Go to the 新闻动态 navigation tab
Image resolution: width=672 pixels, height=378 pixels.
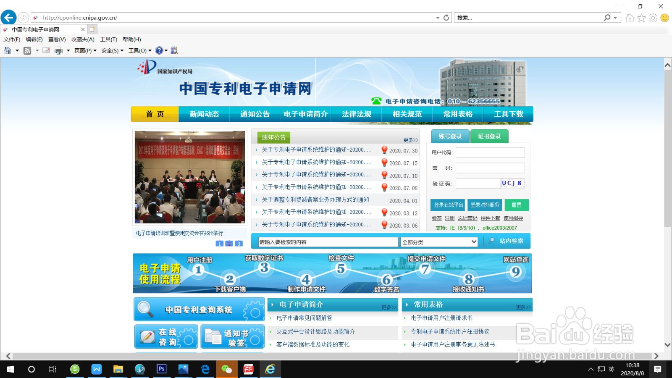pyautogui.click(x=204, y=114)
